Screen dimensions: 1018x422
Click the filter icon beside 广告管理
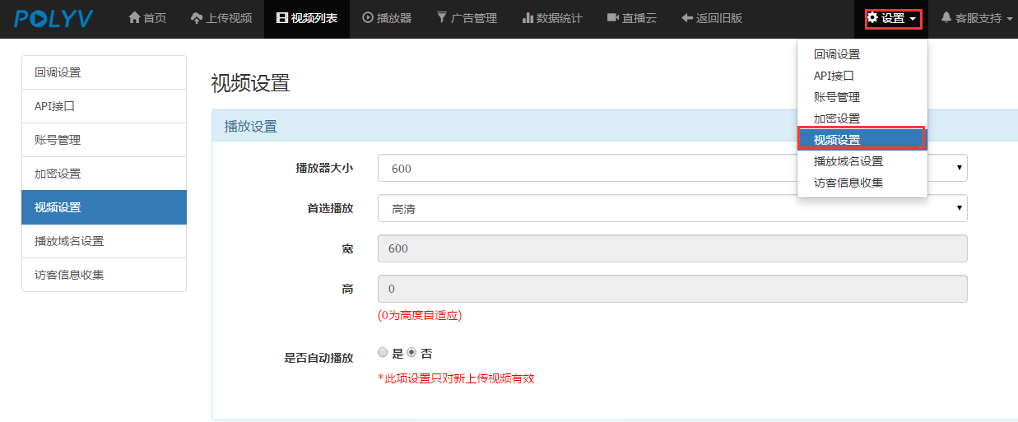(x=442, y=17)
